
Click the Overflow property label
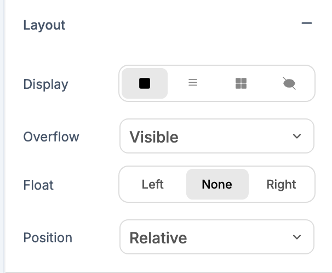[x=51, y=136]
